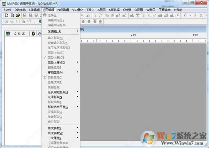Choose 删除弧段E menu entry
Screen dimensions: 209x148
coord(61,67)
